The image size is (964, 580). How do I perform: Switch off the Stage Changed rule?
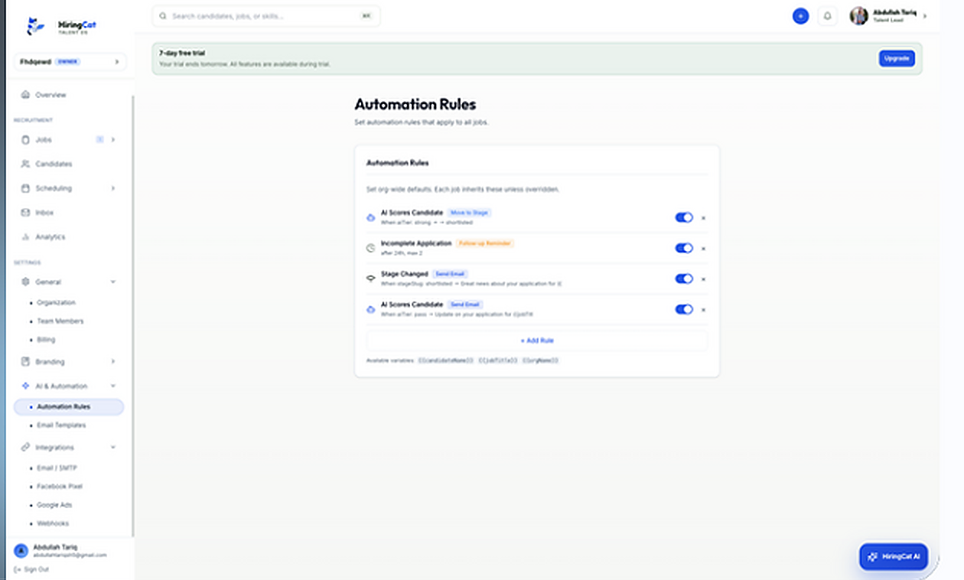point(683,279)
